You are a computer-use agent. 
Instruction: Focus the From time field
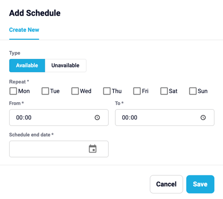[59, 117]
